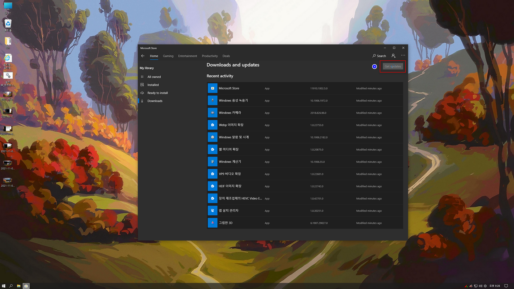Open the Windows Start button
514x289 pixels.
(3, 286)
